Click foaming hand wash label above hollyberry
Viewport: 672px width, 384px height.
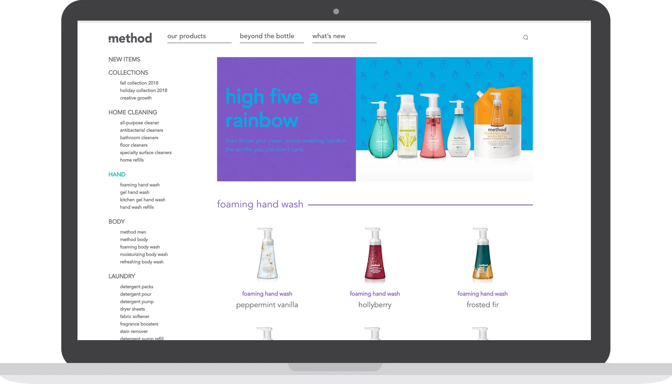[375, 294]
